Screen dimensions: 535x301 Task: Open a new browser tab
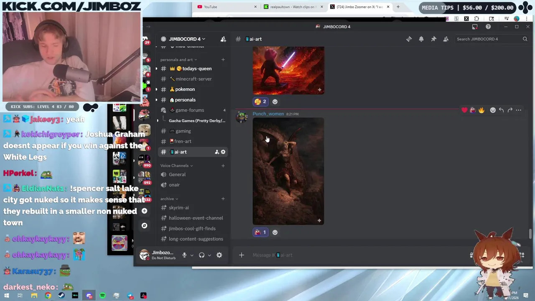[398, 7]
